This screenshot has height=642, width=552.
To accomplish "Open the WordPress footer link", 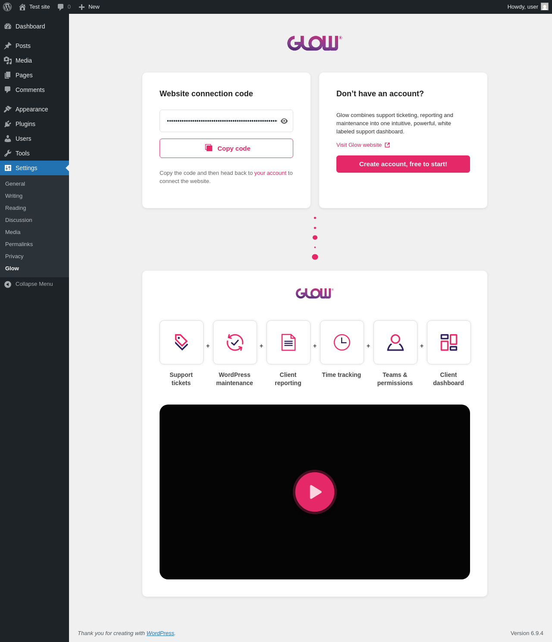I will [160, 633].
